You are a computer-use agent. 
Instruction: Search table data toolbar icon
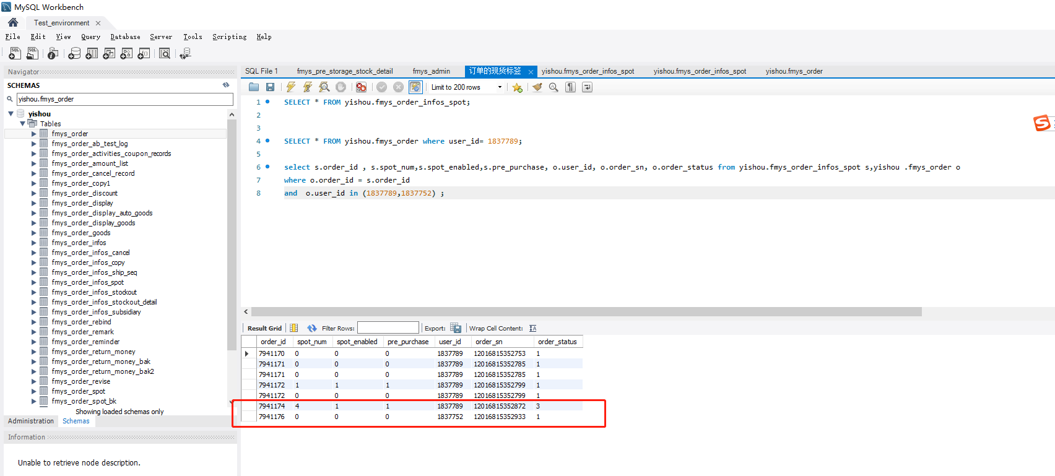point(165,54)
